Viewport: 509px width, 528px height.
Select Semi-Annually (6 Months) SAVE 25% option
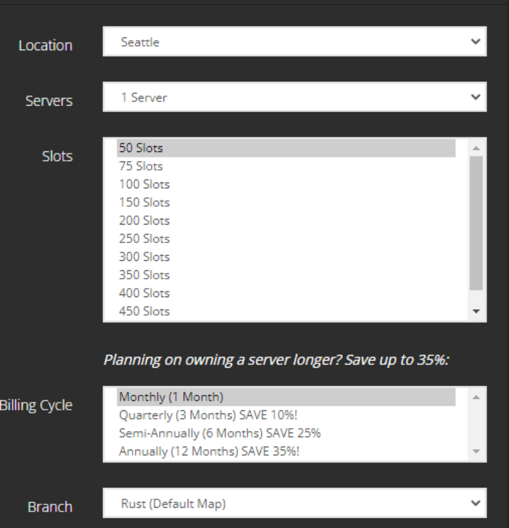(286, 433)
